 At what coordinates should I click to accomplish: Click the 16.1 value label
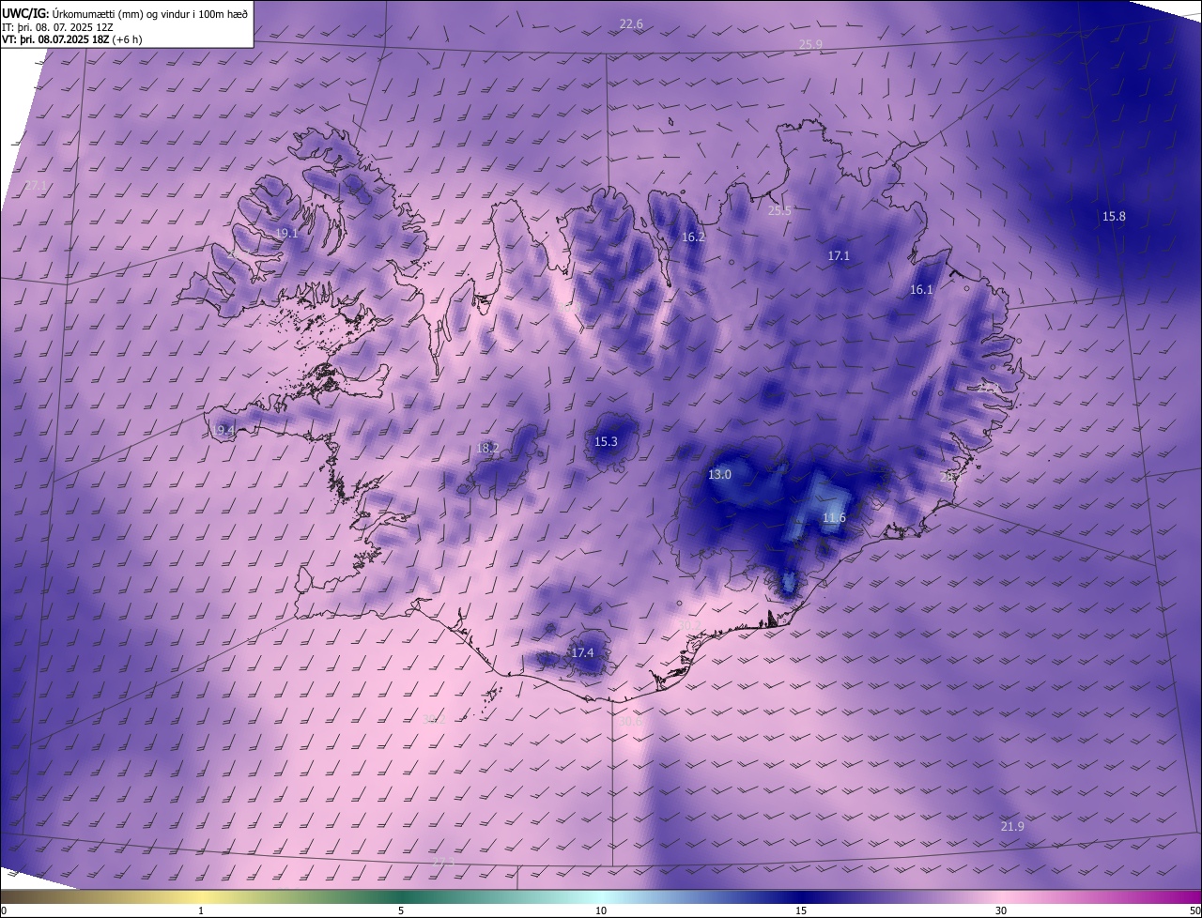921,290
